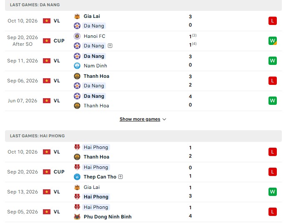
Task: Click green W result for Gia Lai vs Hai Phong
Action: [273, 192]
